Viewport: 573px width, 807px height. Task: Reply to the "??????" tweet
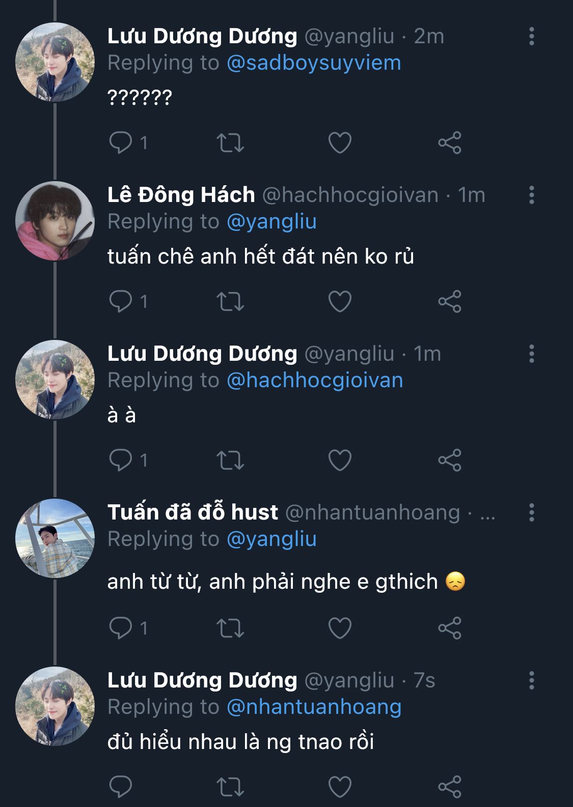pyautogui.click(x=121, y=142)
